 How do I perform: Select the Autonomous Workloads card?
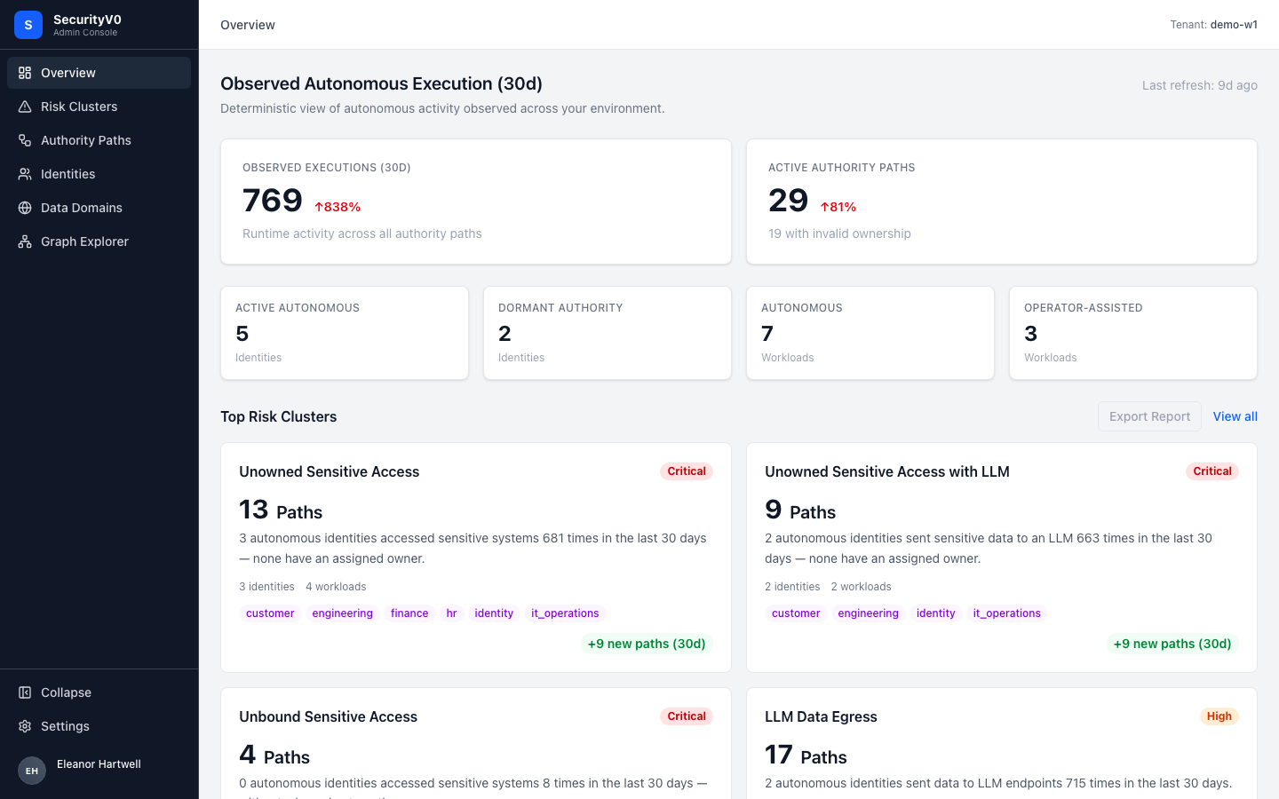(x=870, y=333)
